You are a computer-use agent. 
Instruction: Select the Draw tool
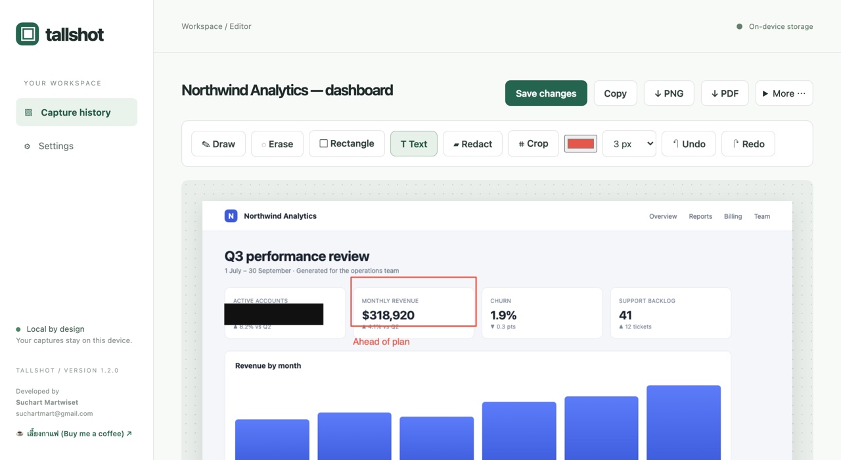pos(218,144)
